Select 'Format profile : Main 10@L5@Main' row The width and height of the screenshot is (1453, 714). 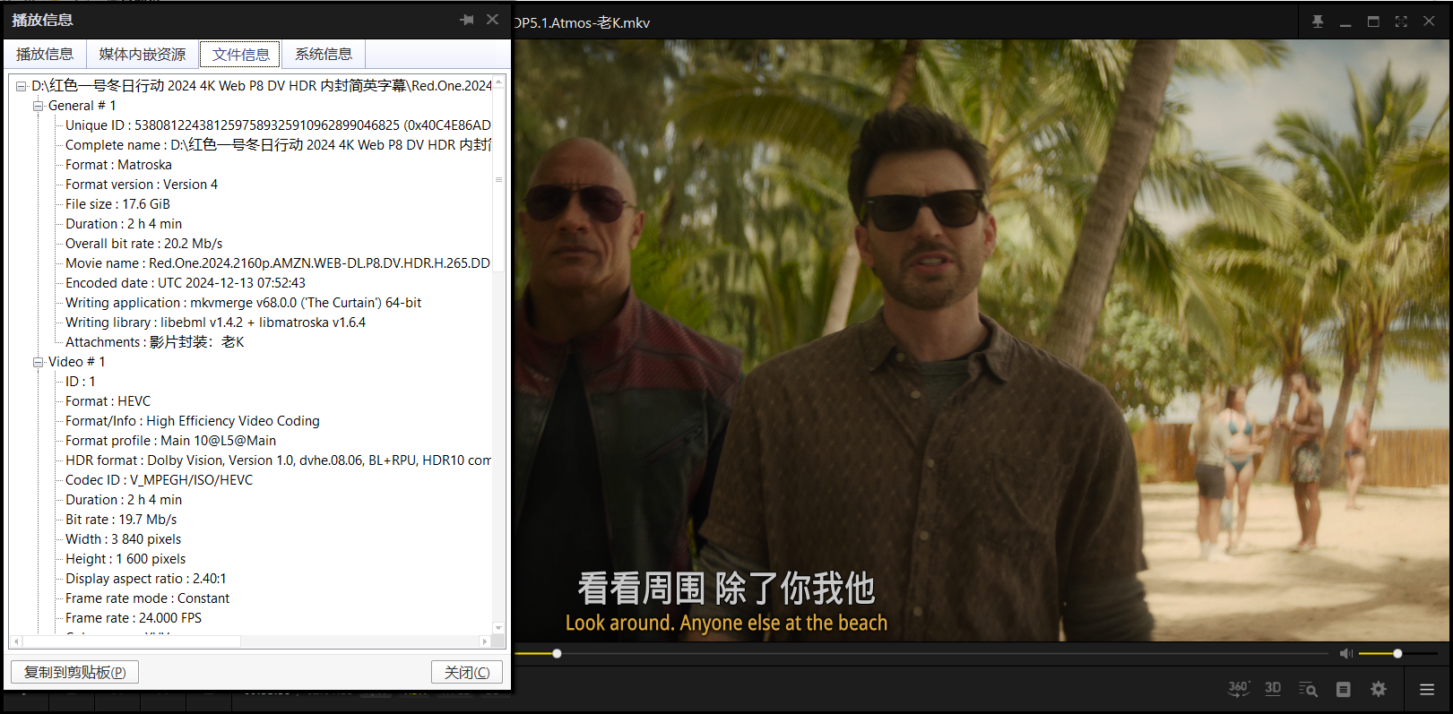(170, 441)
